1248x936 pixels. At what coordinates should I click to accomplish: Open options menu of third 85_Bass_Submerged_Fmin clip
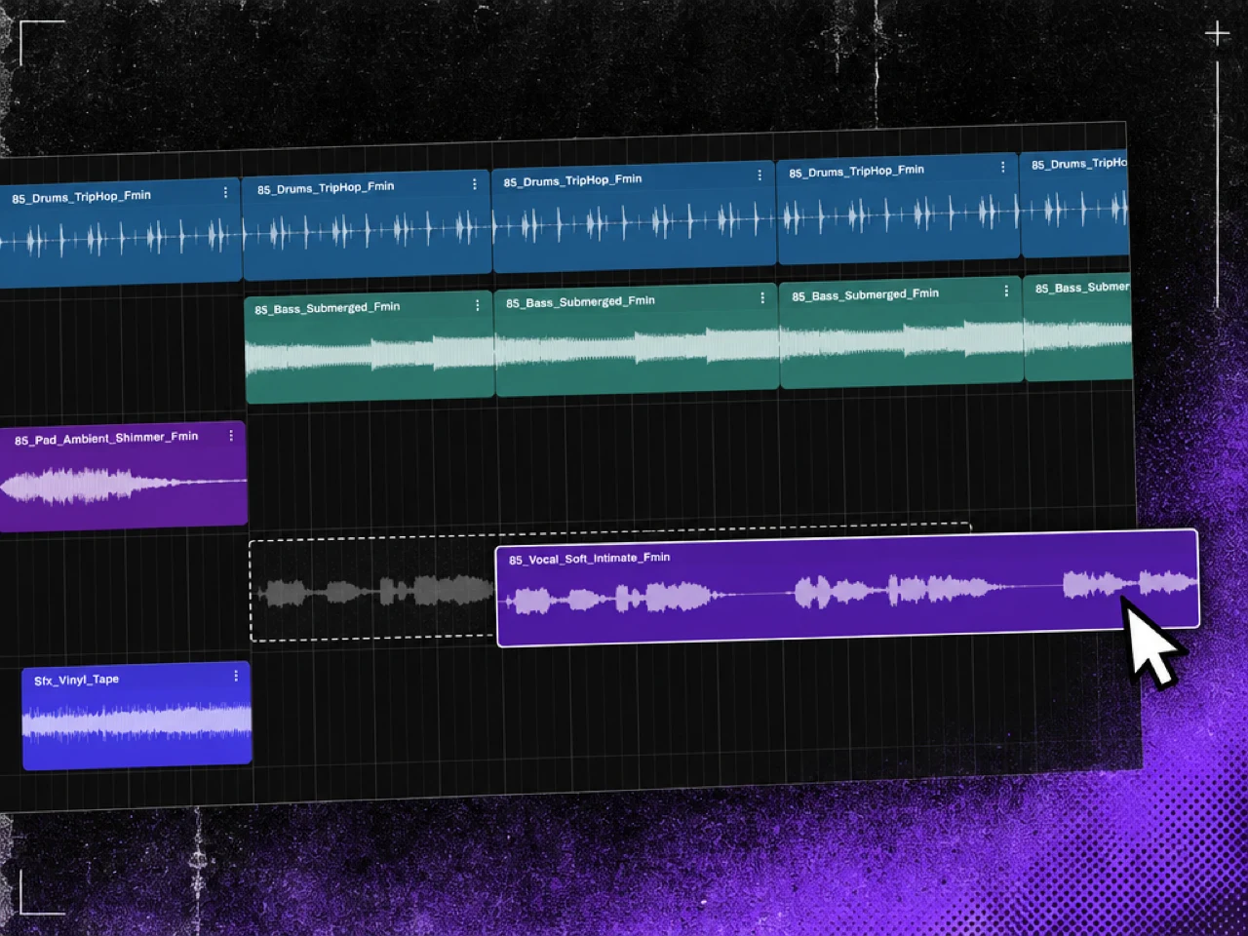point(1006,291)
